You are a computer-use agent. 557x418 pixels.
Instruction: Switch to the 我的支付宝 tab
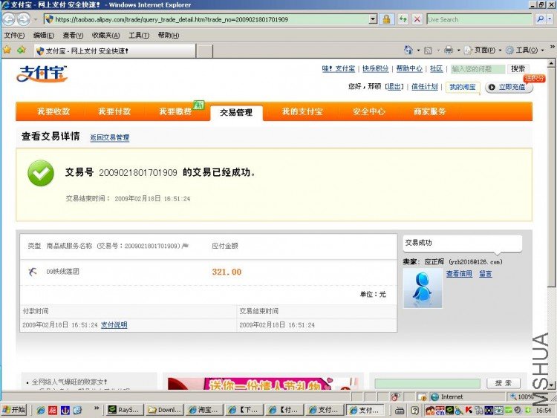click(302, 111)
